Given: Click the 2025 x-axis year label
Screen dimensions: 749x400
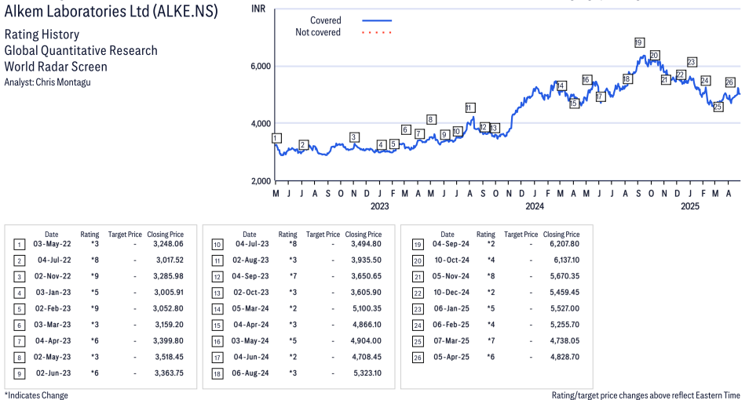Looking at the screenshot, I should coord(690,206).
